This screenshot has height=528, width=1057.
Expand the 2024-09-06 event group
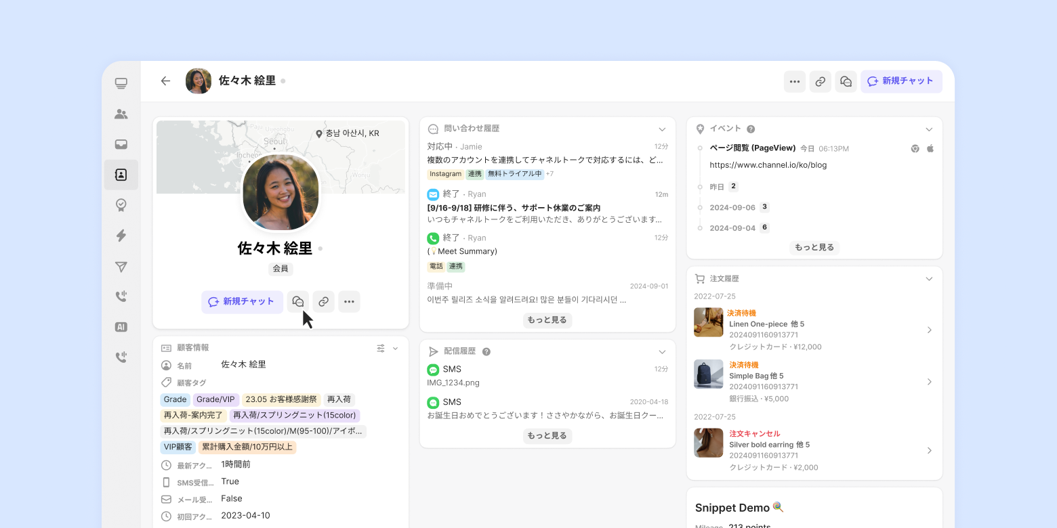pyautogui.click(x=739, y=207)
